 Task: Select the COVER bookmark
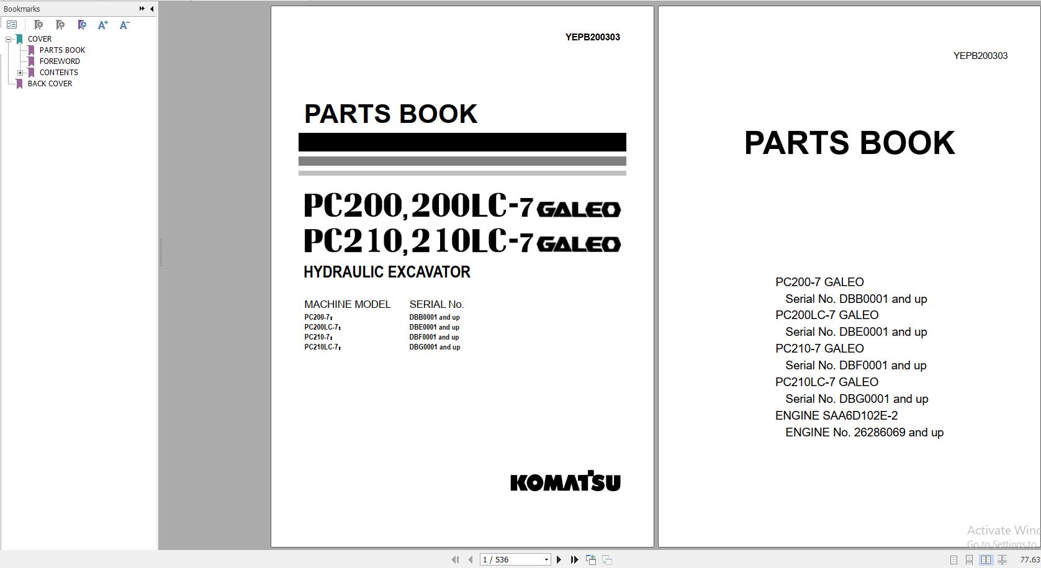(x=40, y=39)
